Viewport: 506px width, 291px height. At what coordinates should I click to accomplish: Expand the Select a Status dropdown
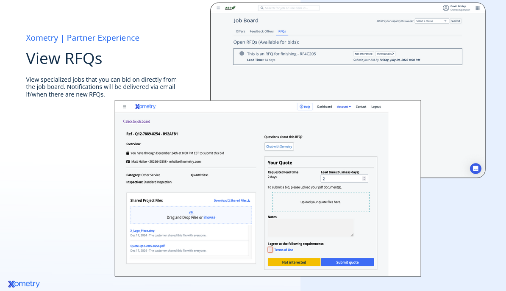[x=432, y=21]
